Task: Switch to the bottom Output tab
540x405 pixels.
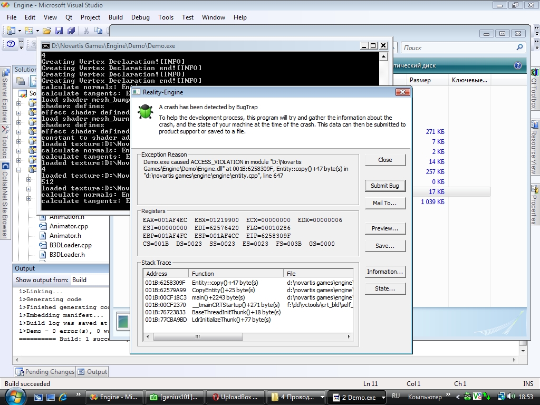Action: coord(92,372)
